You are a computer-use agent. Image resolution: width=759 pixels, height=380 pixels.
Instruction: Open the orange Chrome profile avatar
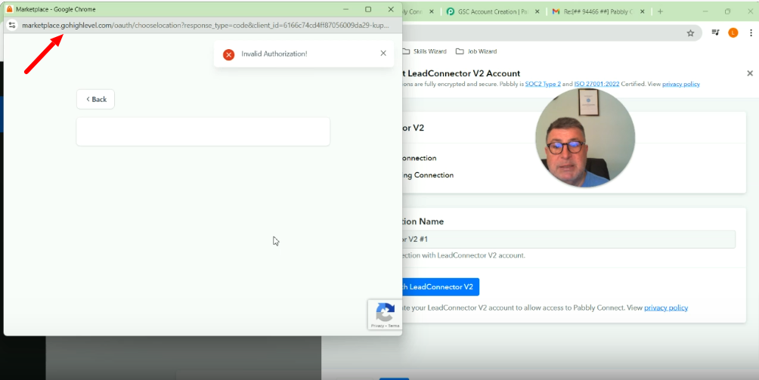[x=733, y=33]
